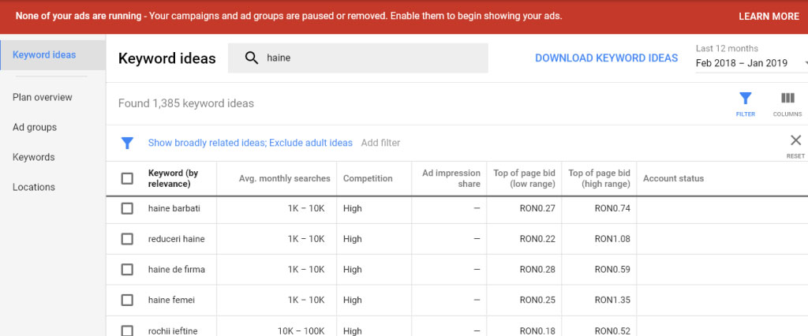808x336 pixels.
Task: Open the Locations sidebar item
Action: (34, 188)
